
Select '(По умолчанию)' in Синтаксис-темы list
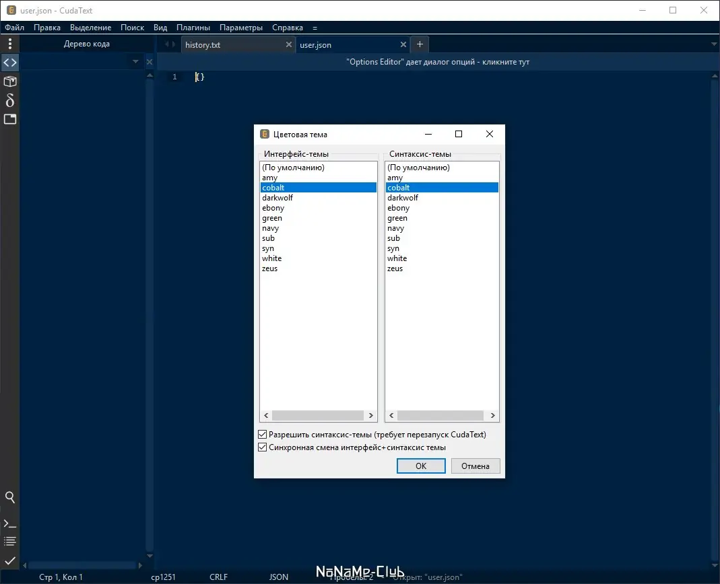click(442, 168)
